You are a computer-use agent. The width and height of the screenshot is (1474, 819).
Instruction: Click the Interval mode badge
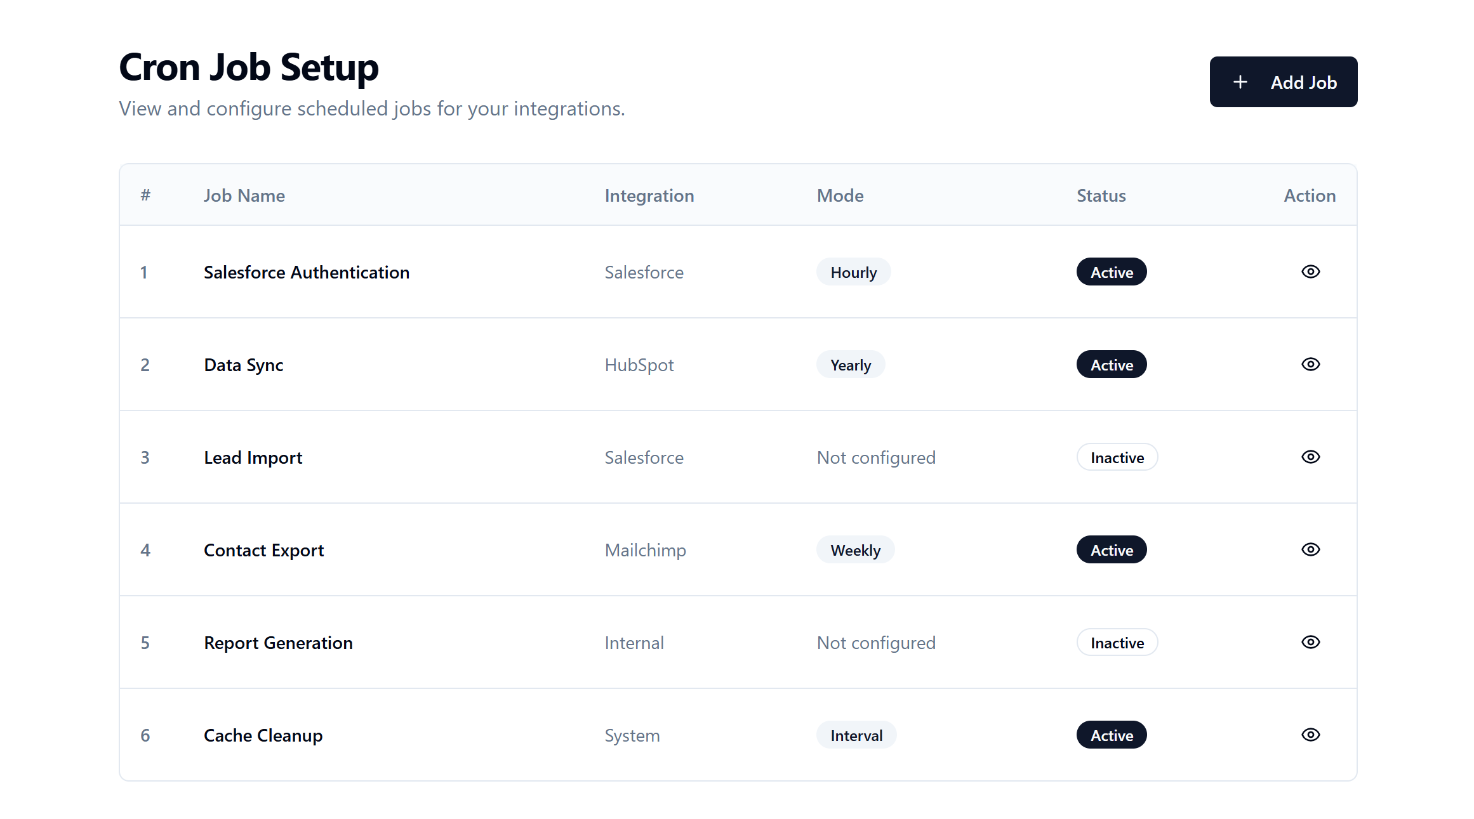[x=856, y=735]
